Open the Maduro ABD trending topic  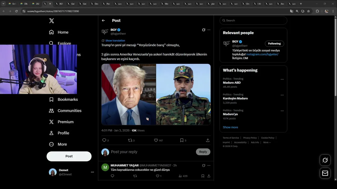[232, 83]
